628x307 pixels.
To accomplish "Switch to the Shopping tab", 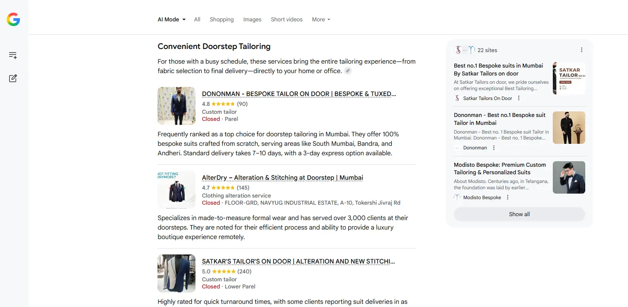I will (x=222, y=19).
